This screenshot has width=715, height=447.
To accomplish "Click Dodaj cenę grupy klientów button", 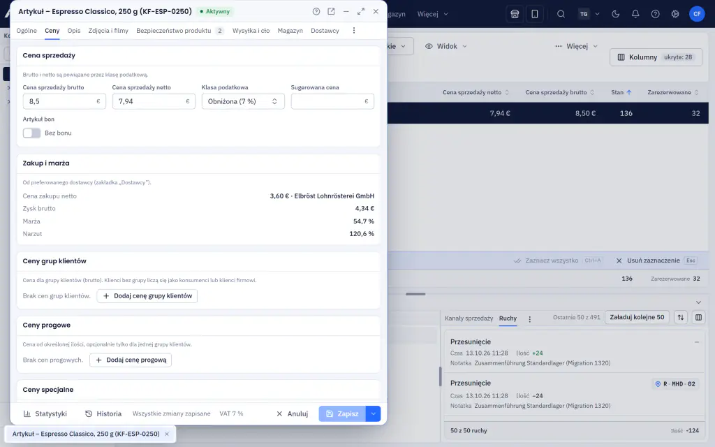I will click(147, 296).
